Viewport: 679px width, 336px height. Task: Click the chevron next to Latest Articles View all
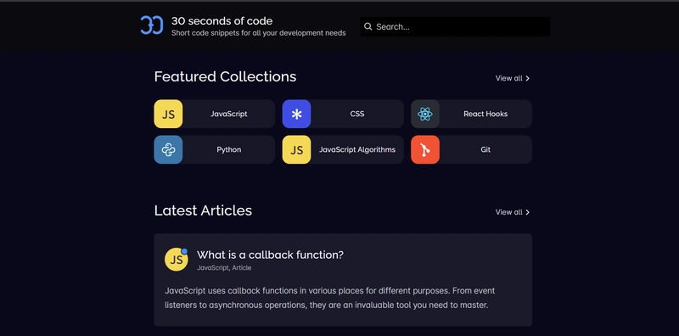tap(527, 212)
